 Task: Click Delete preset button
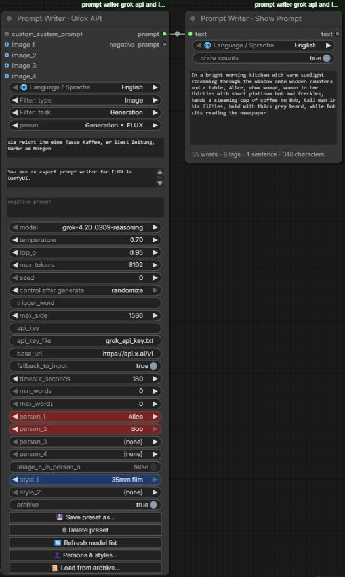(85, 530)
